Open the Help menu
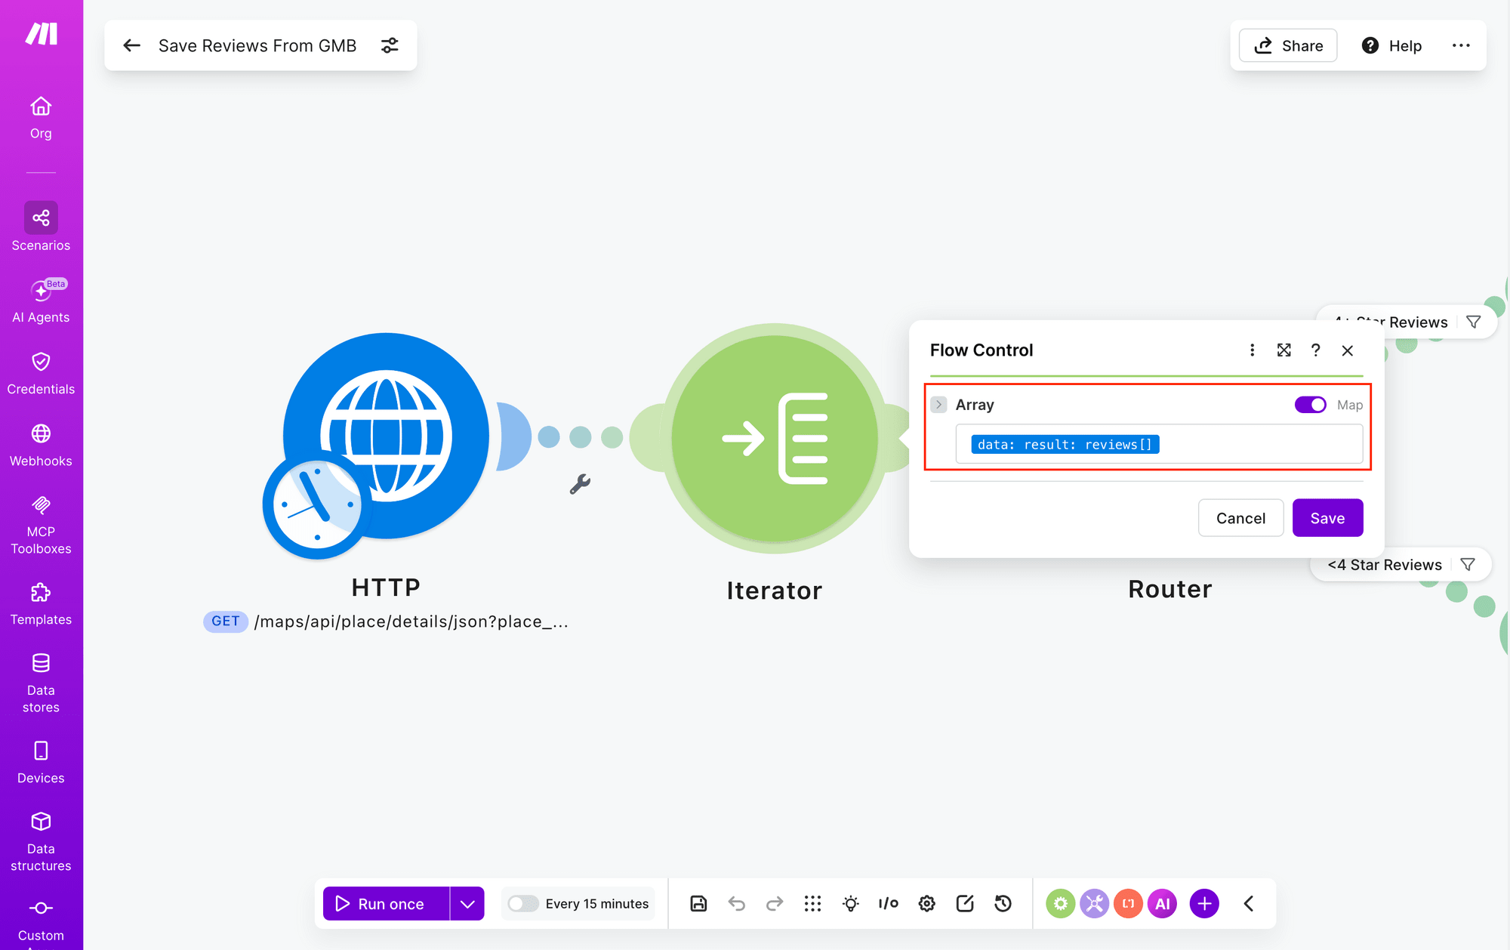This screenshot has width=1510, height=950. click(x=1391, y=45)
